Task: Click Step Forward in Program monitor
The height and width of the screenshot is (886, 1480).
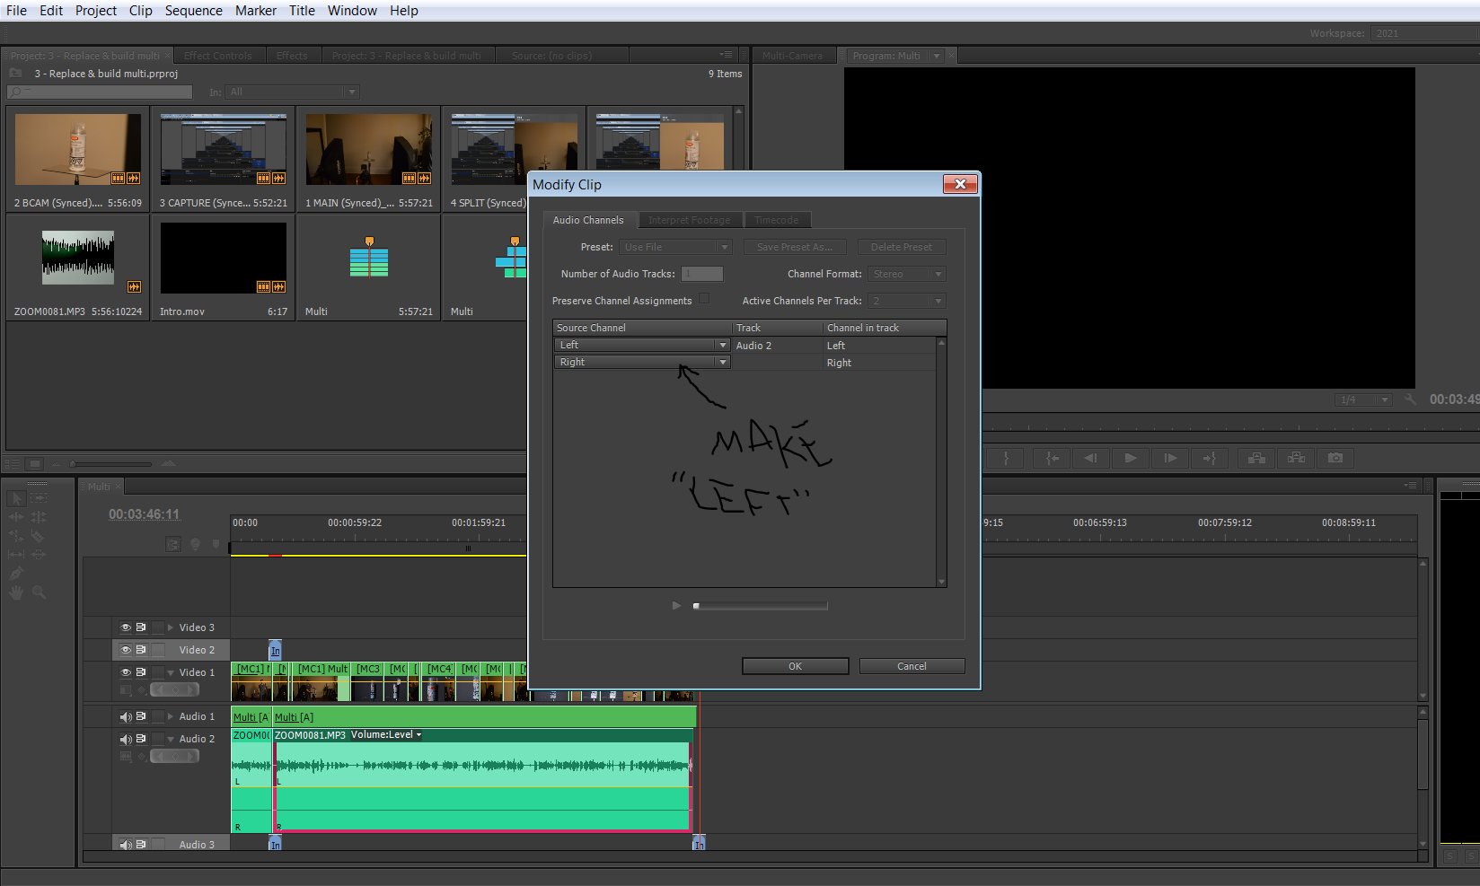Action: point(1170,458)
